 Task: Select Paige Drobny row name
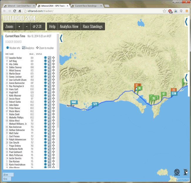[x=15, y=146]
